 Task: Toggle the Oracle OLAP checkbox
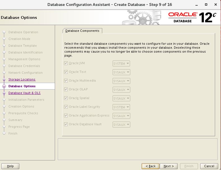(66, 90)
